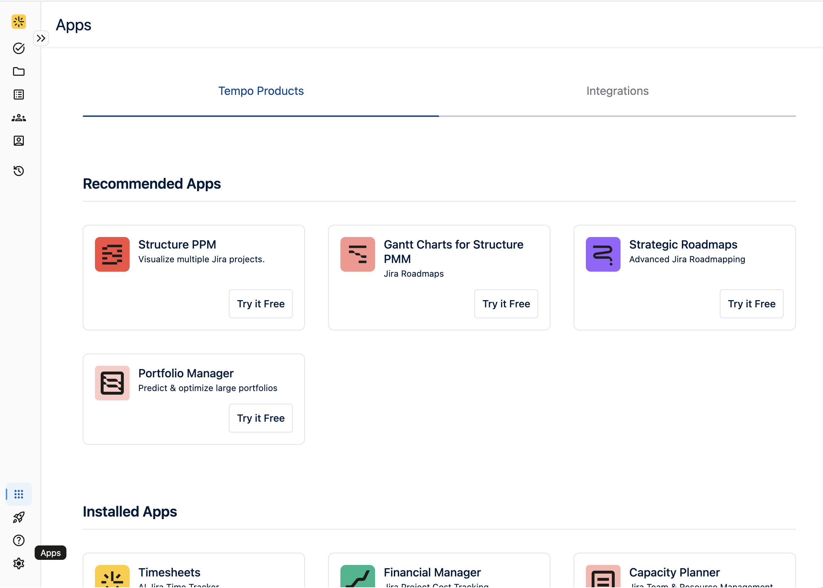Click the highlighted Apps grid icon

pyautogui.click(x=18, y=494)
